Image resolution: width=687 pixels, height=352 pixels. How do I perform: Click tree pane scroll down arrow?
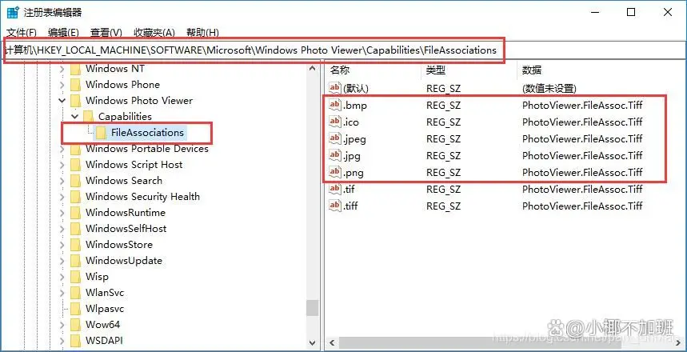312,342
